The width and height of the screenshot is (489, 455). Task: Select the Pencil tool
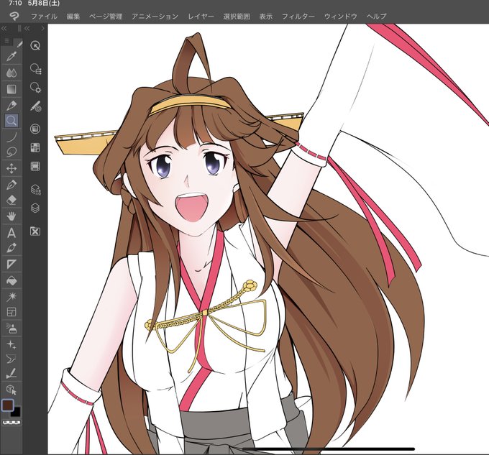(x=12, y=106)
